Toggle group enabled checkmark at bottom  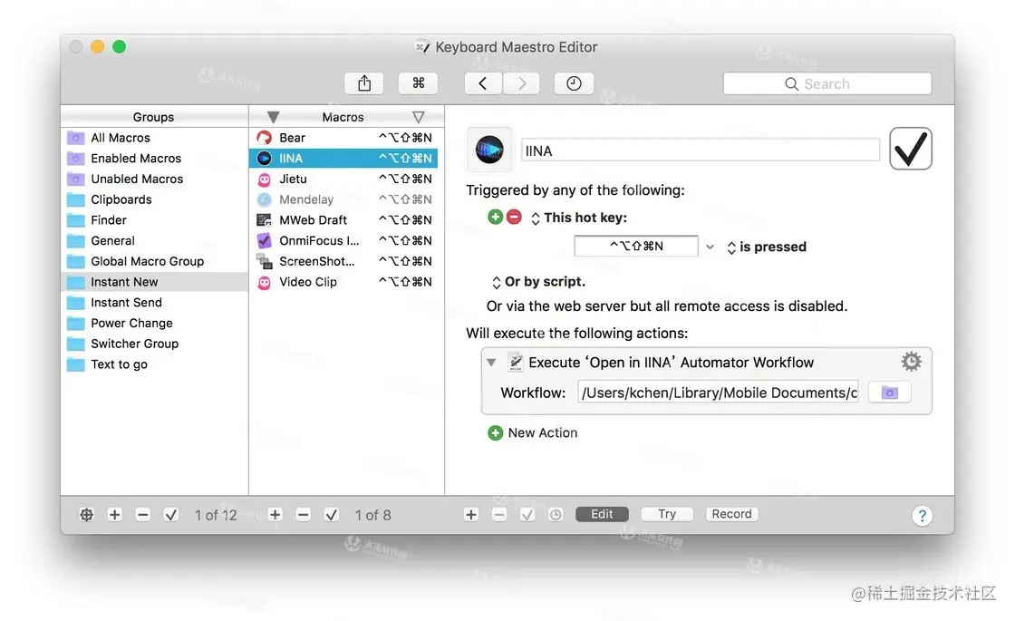pyautogui.click(x=171, y=515)
